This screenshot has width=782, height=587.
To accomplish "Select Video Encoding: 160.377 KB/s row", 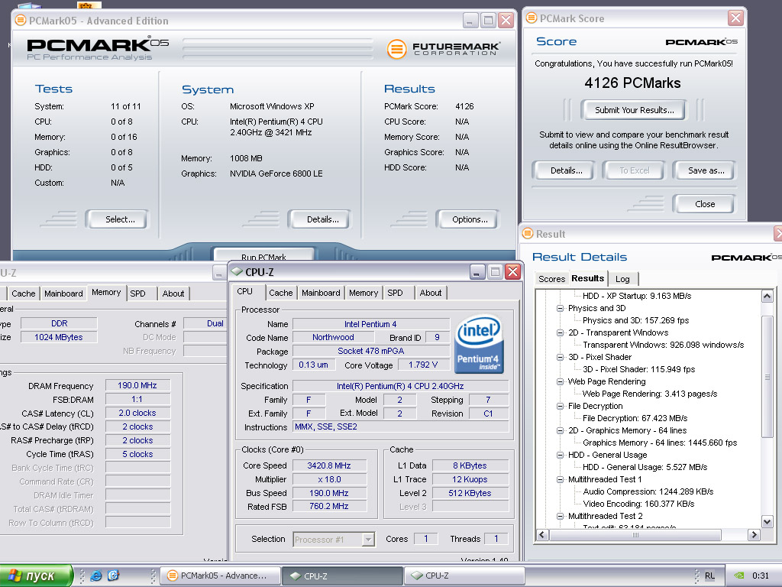I will (x=638, y=504).
